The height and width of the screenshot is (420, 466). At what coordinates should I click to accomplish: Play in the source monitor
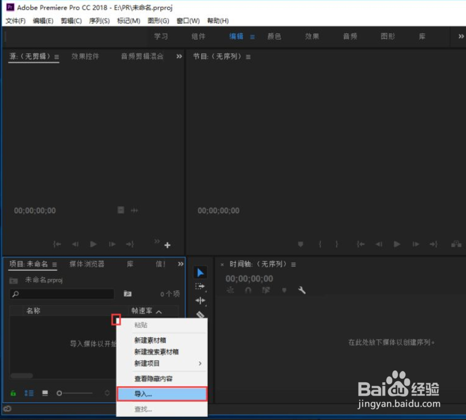[x=93, y=244]
